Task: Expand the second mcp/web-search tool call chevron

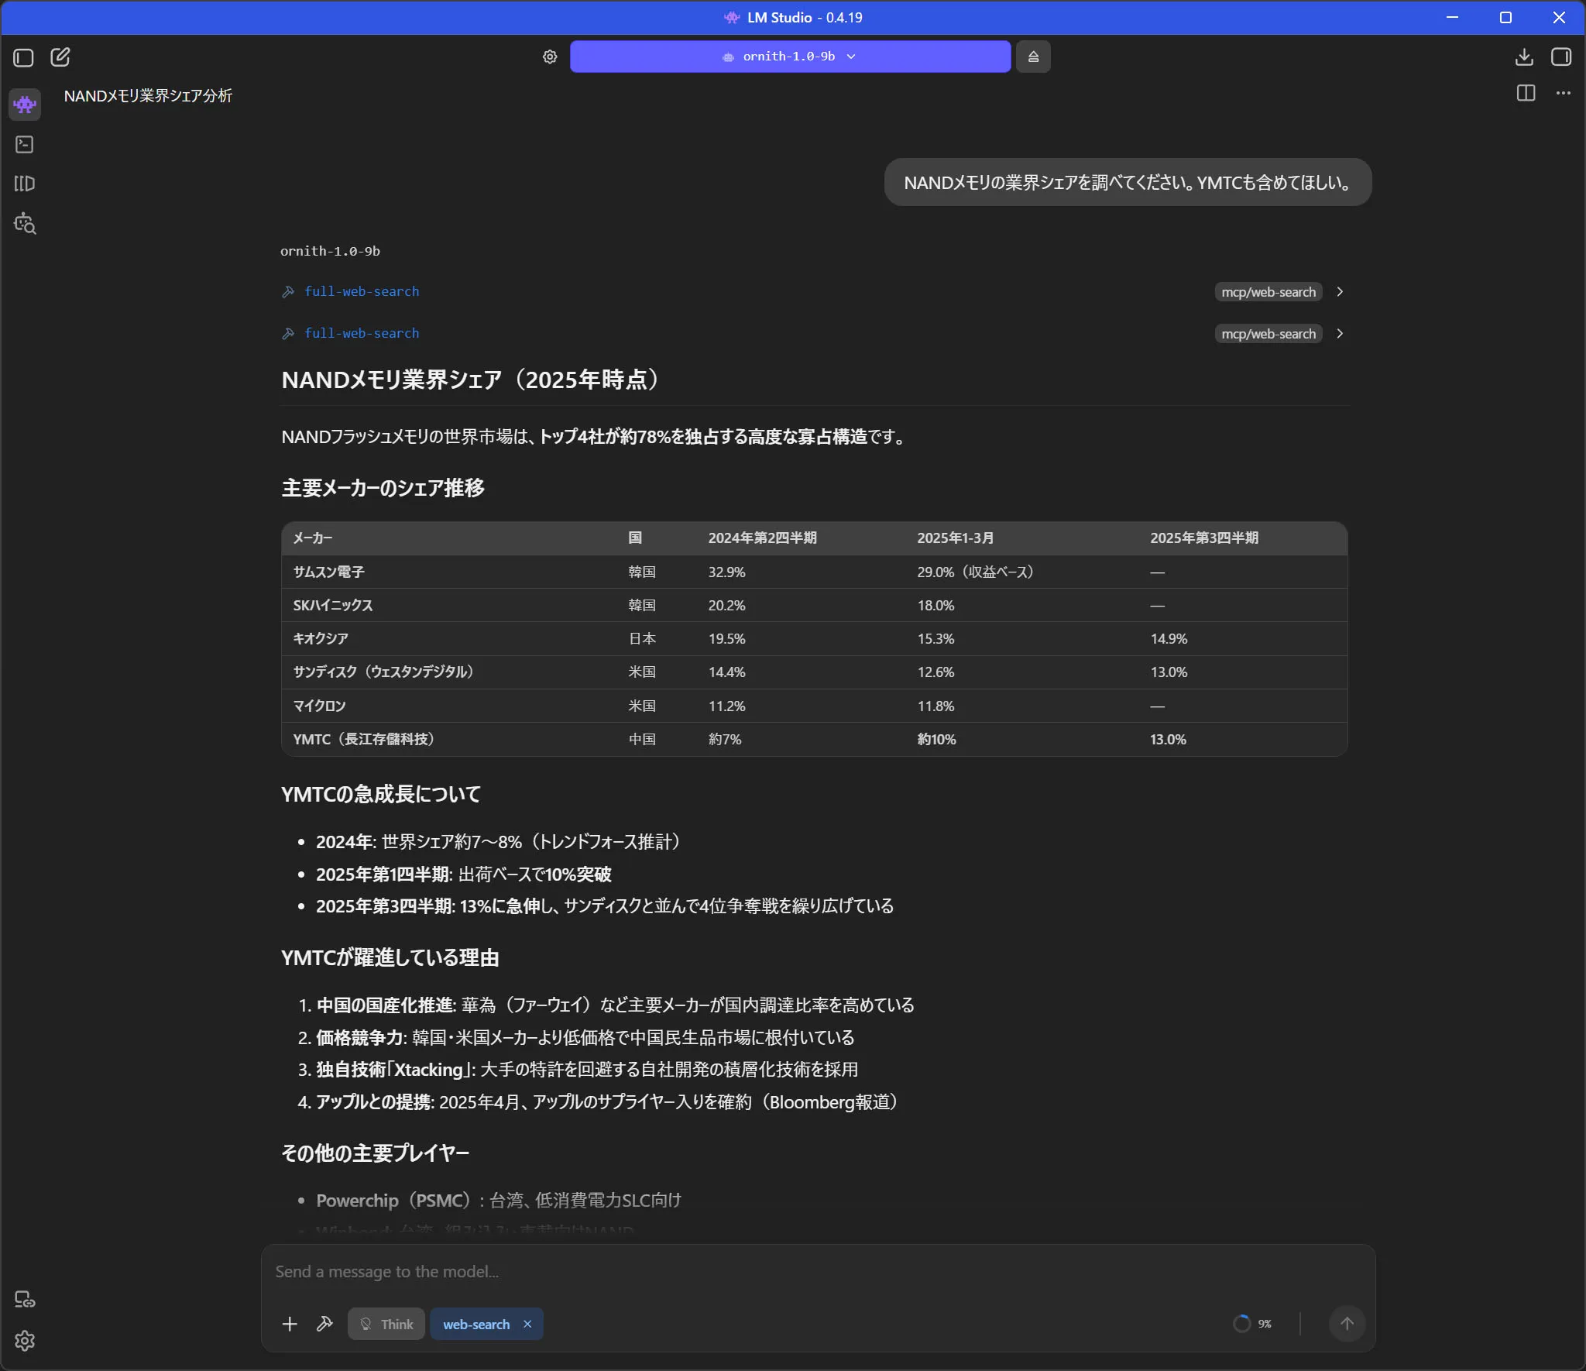Action: 1340,334
